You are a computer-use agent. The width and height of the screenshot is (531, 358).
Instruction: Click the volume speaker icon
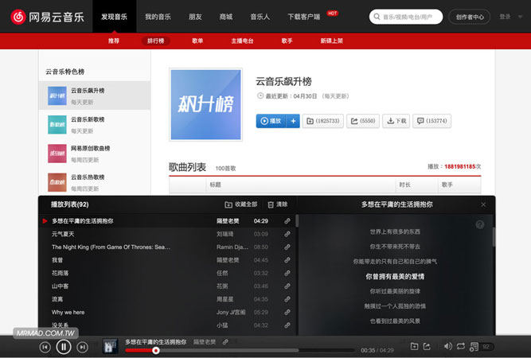(447, 346)
